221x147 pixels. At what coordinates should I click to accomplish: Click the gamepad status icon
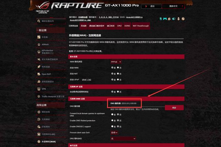tap(165, 19)
